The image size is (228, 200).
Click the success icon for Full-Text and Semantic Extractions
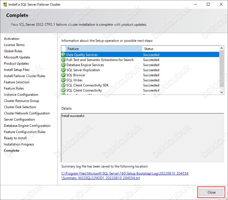coord(63,60)
